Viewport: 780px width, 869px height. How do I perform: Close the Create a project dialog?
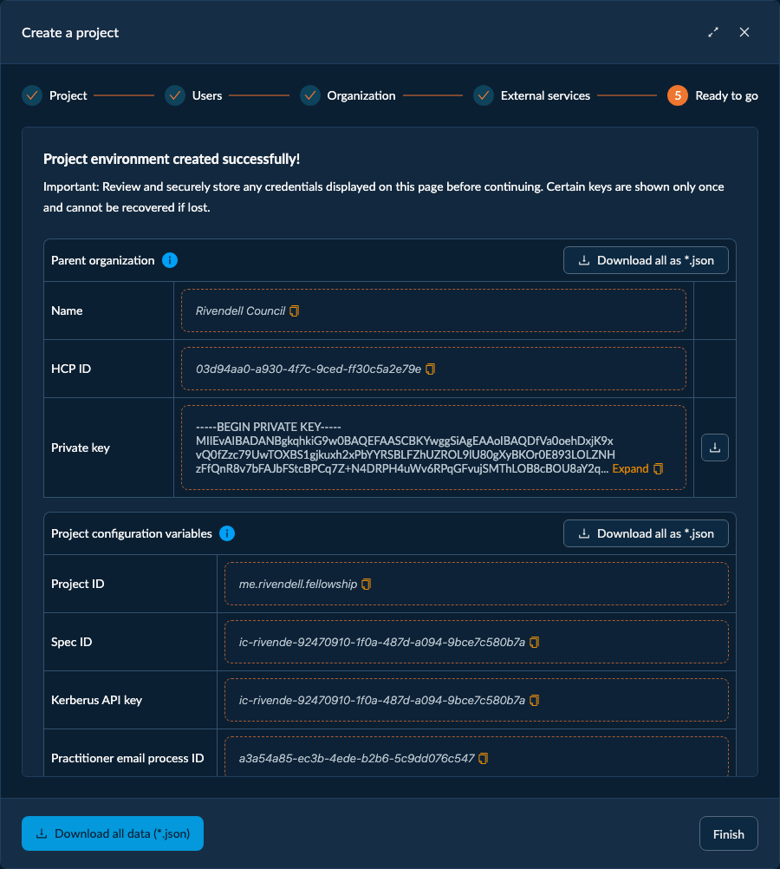744,33
